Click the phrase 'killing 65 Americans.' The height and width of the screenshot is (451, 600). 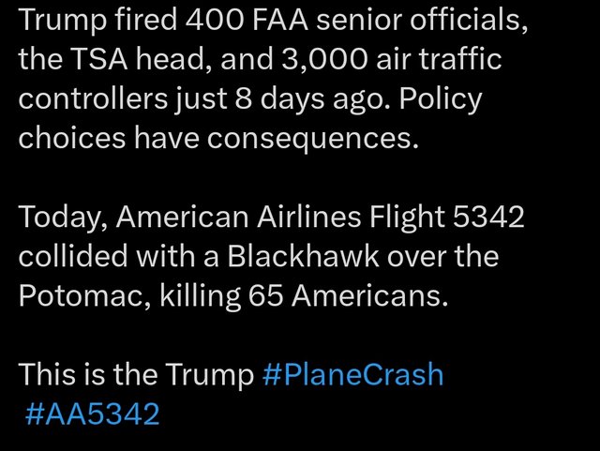pos(304,296)
